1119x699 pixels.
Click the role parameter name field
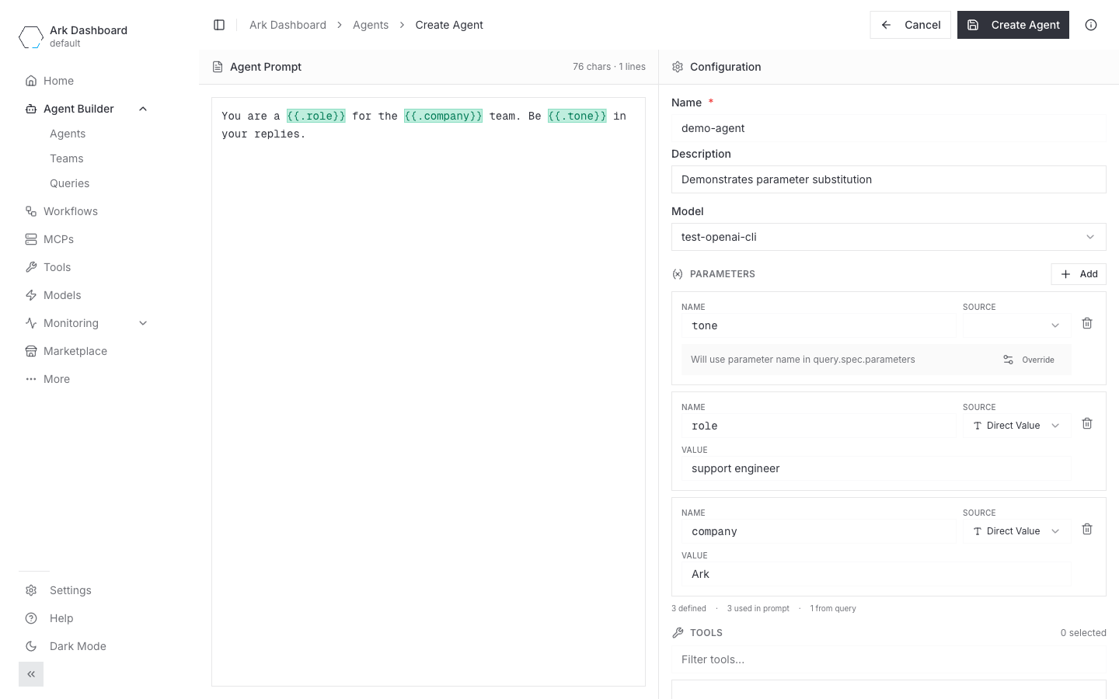coord(819,426)
